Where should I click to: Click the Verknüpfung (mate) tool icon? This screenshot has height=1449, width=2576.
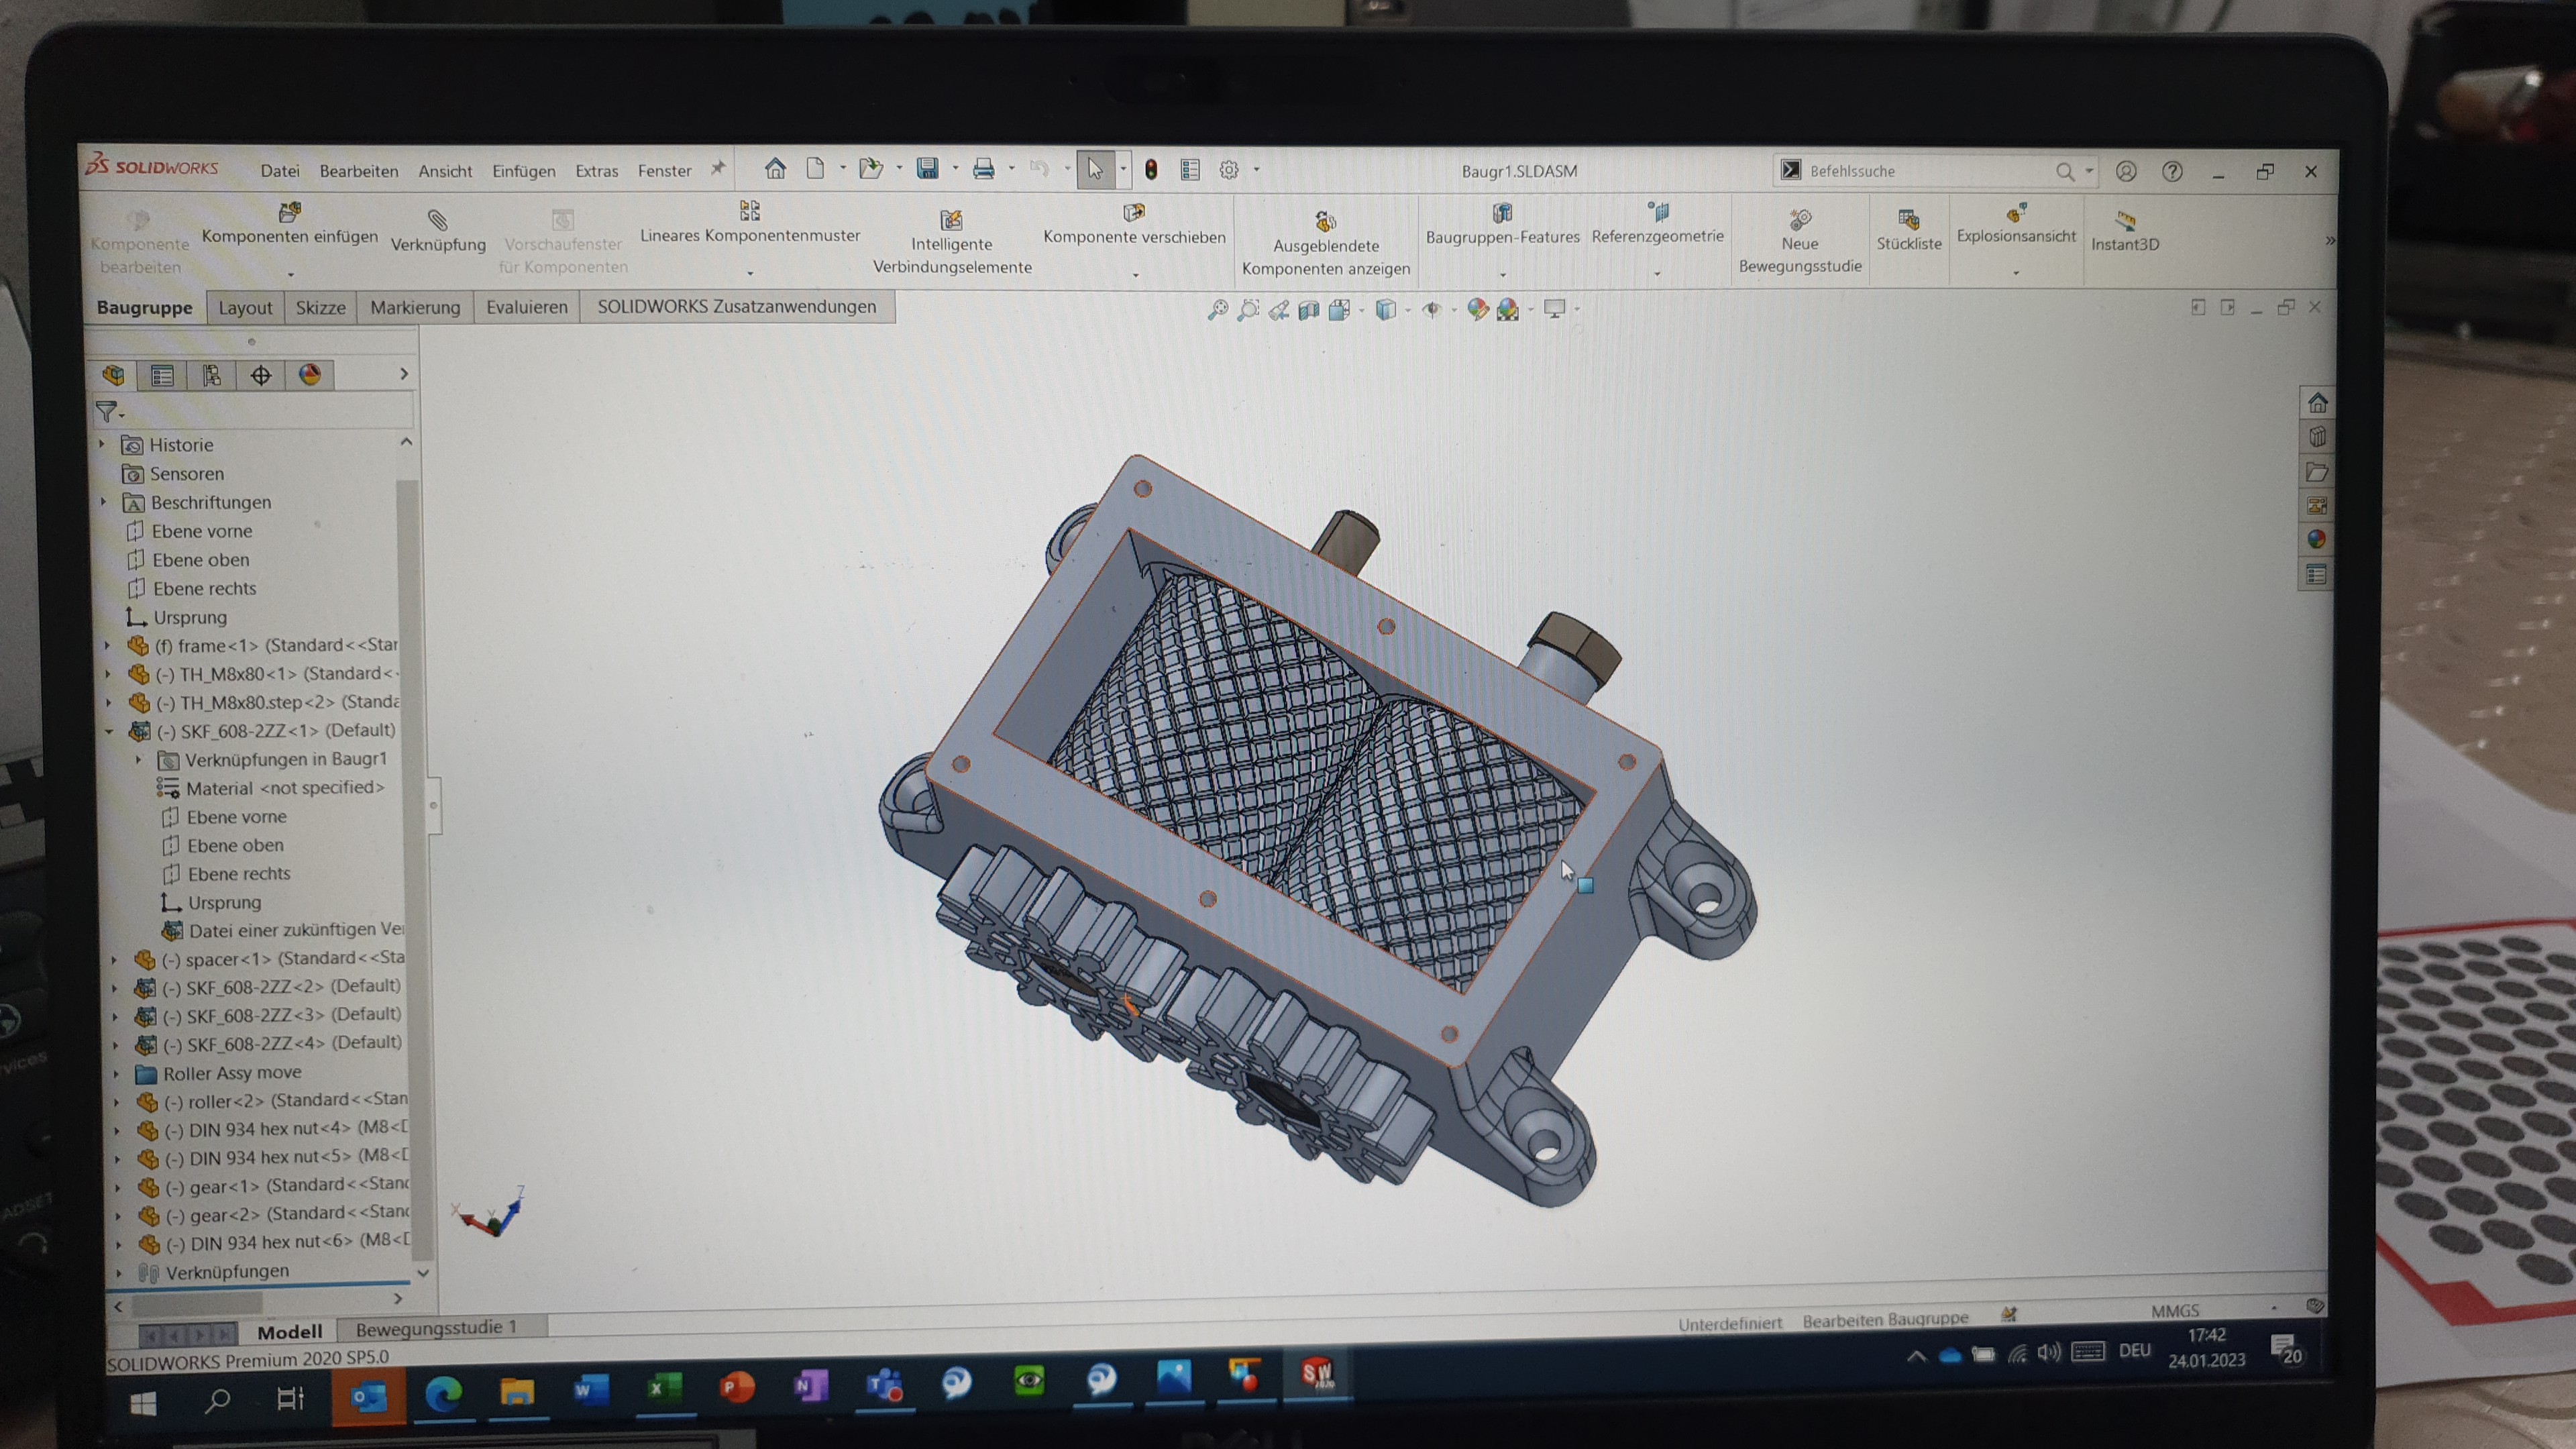438,220
